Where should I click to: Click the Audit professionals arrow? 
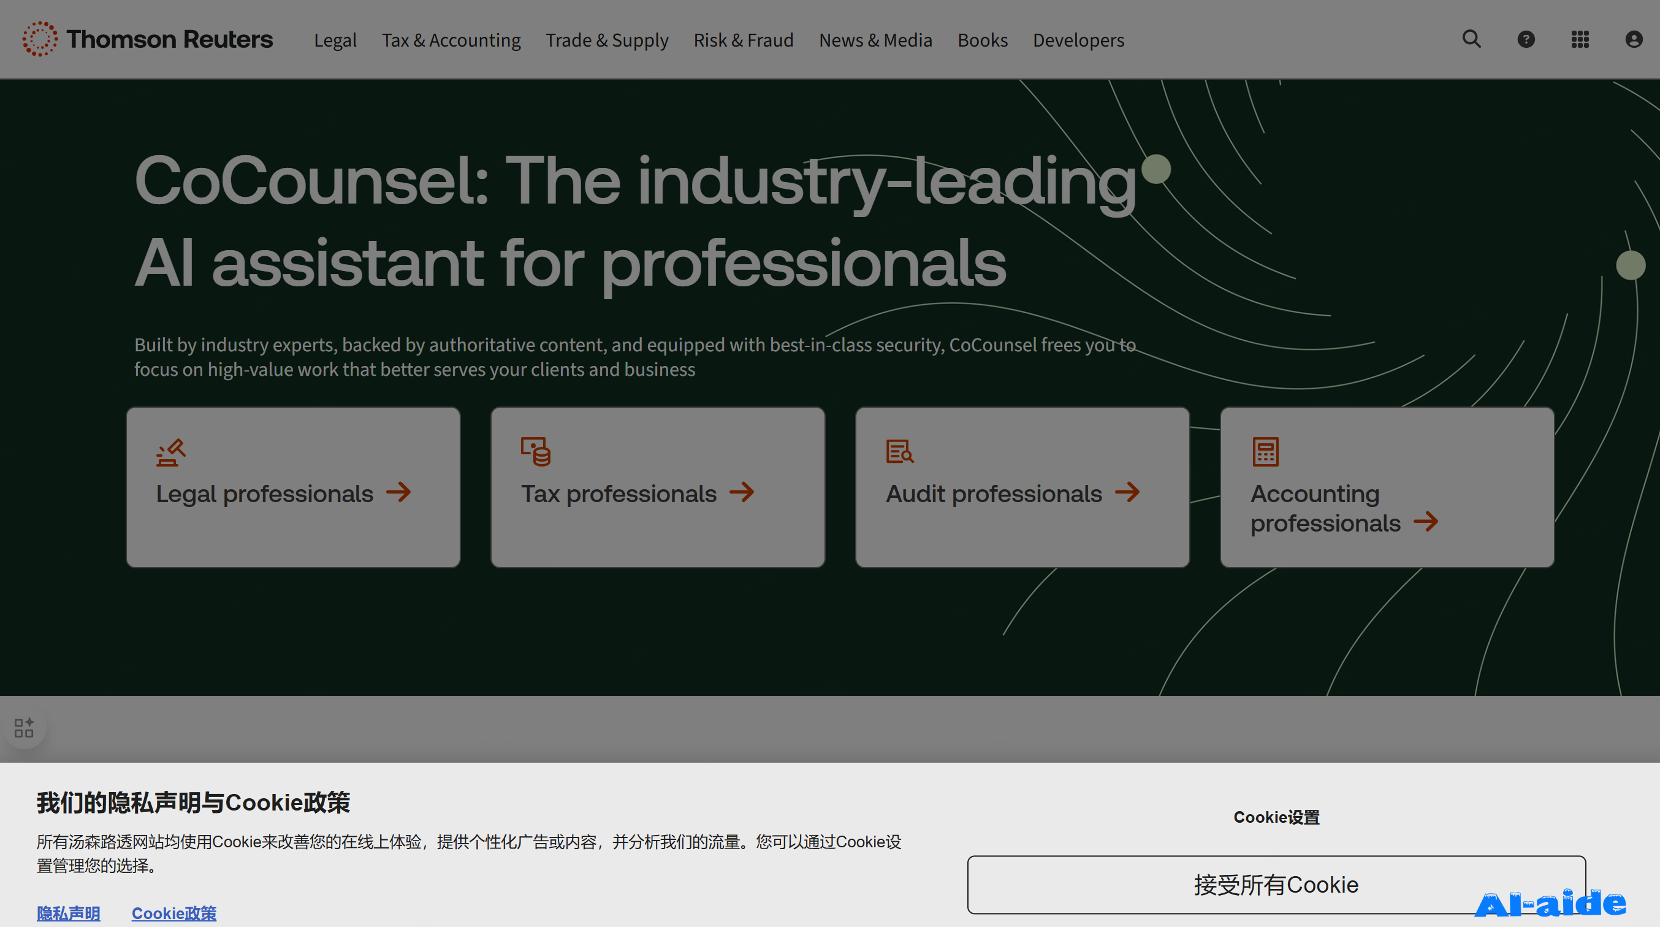[x=1128, y=492]
